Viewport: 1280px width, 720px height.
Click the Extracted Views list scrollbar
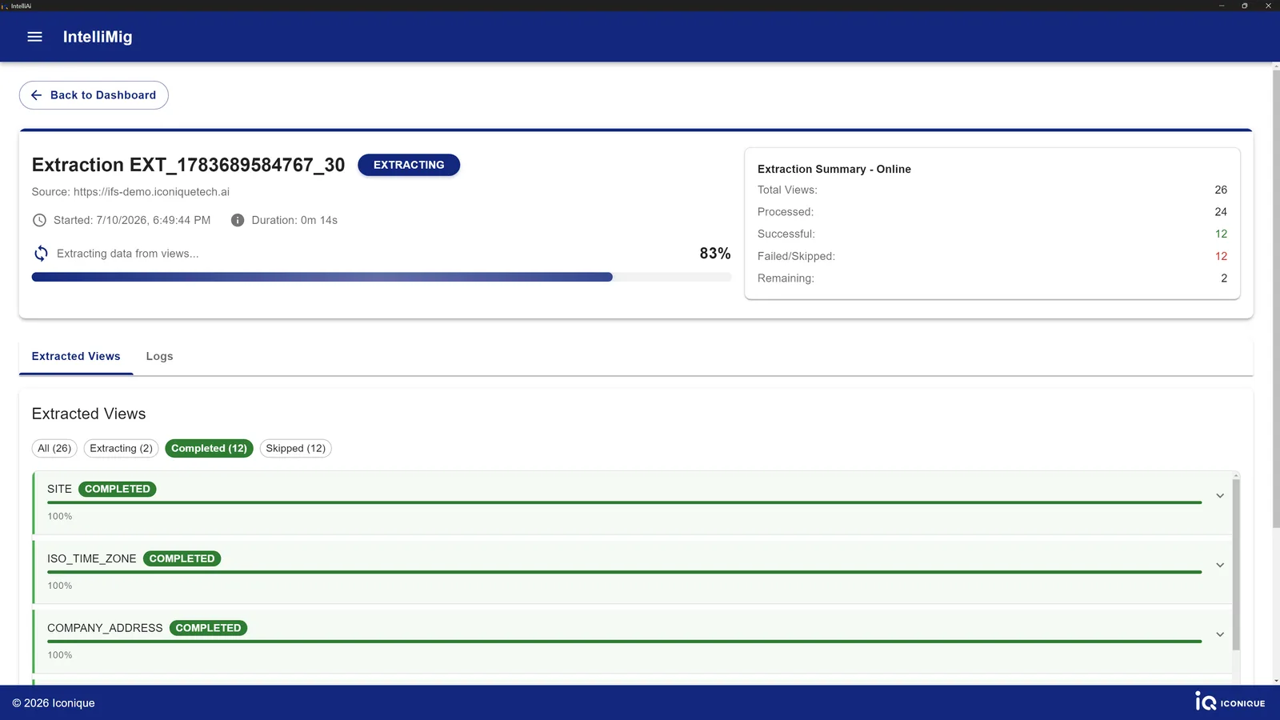point(1236,564)
